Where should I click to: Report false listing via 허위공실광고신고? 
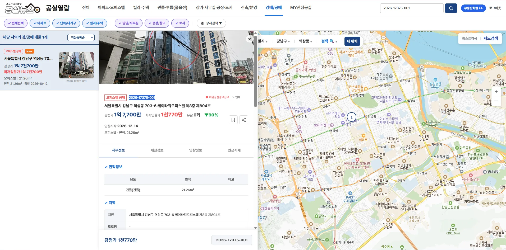point(217,97)
